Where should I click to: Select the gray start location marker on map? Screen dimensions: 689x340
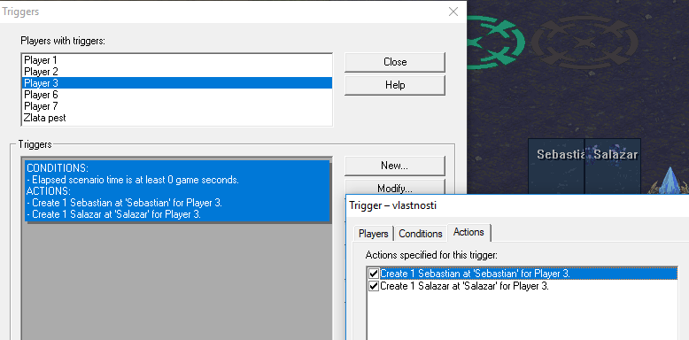(x=584, y=42)
